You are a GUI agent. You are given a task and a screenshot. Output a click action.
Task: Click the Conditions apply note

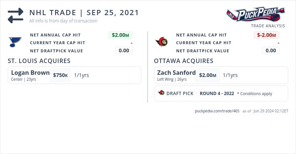[255, 94]
